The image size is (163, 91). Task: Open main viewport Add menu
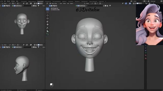click(68, 3)
